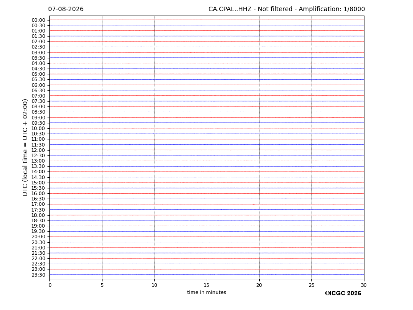Click the 12:00 time row label
Screen dimensions: 413x310
tap(38, 150)
